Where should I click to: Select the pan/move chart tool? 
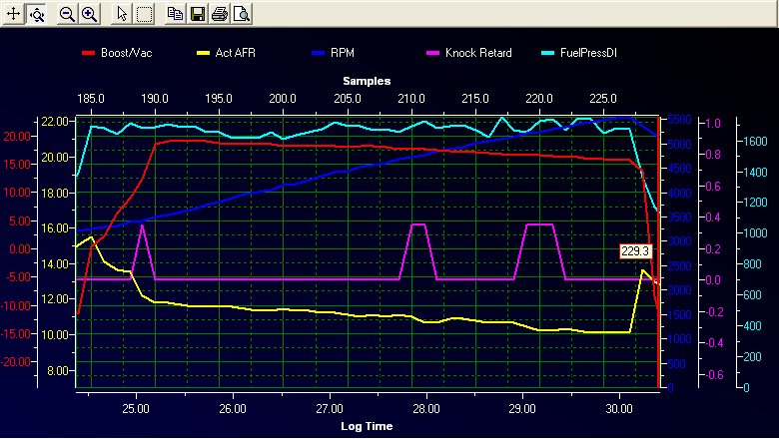[x=14, y=14]
